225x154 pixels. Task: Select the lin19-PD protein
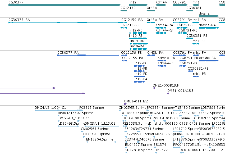tap(139, 76)
